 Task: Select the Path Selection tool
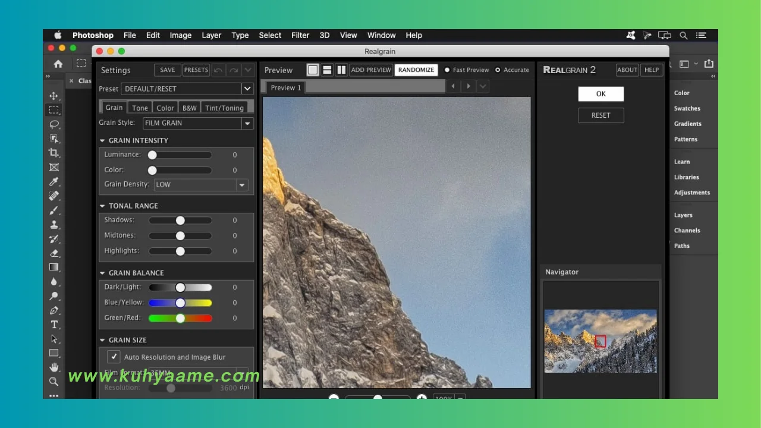tap(54, 339)
